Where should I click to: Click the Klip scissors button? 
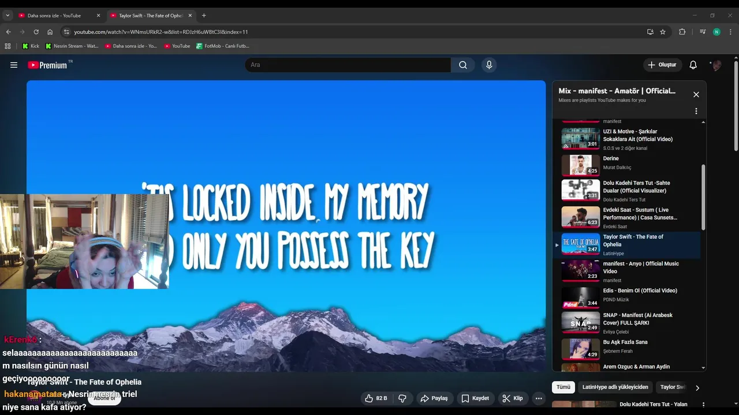coord(513,398)
